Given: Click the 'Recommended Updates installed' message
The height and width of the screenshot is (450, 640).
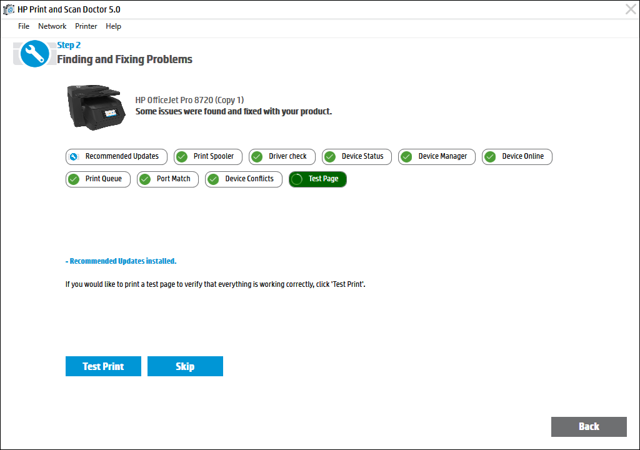Looking at the screenshot, I should 121,261.
